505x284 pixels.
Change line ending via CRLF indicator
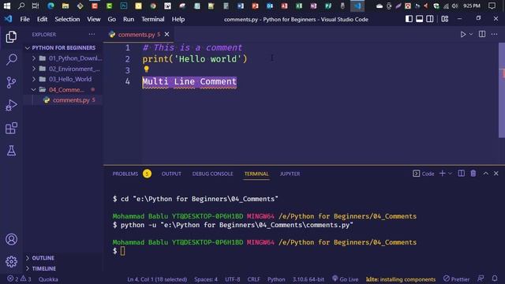tap(253, 278)
